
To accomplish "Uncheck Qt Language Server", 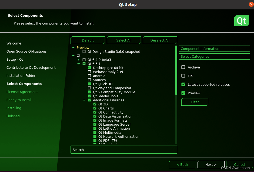I will point(95,124).
